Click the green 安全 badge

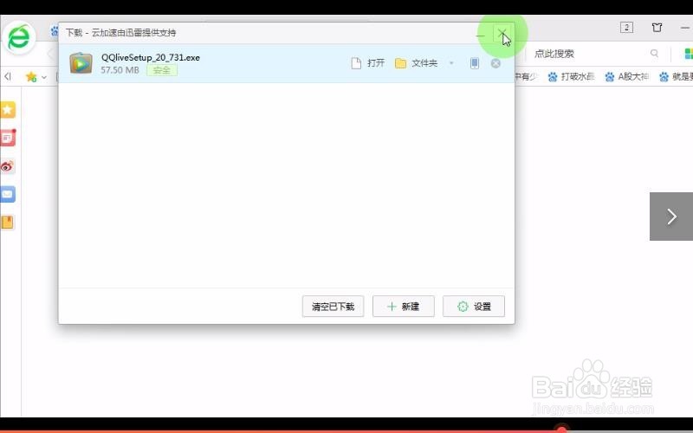[x=162, y=70]
